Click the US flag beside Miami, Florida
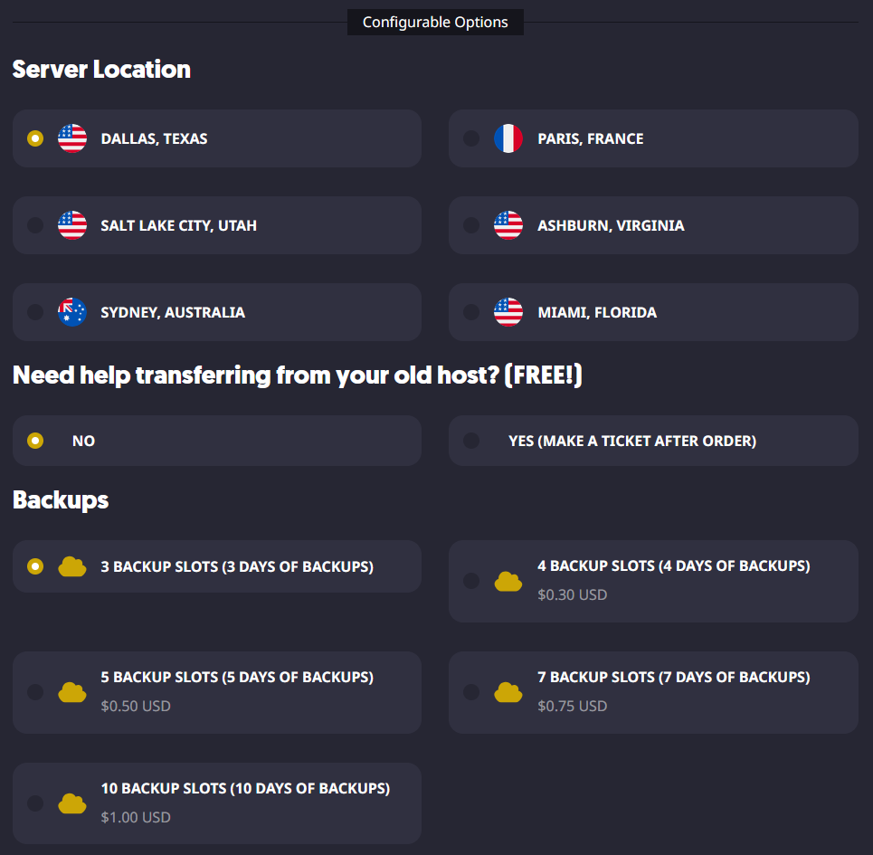Image resolution: width=873 pixels, height=855 pixels. pos(508,312)
